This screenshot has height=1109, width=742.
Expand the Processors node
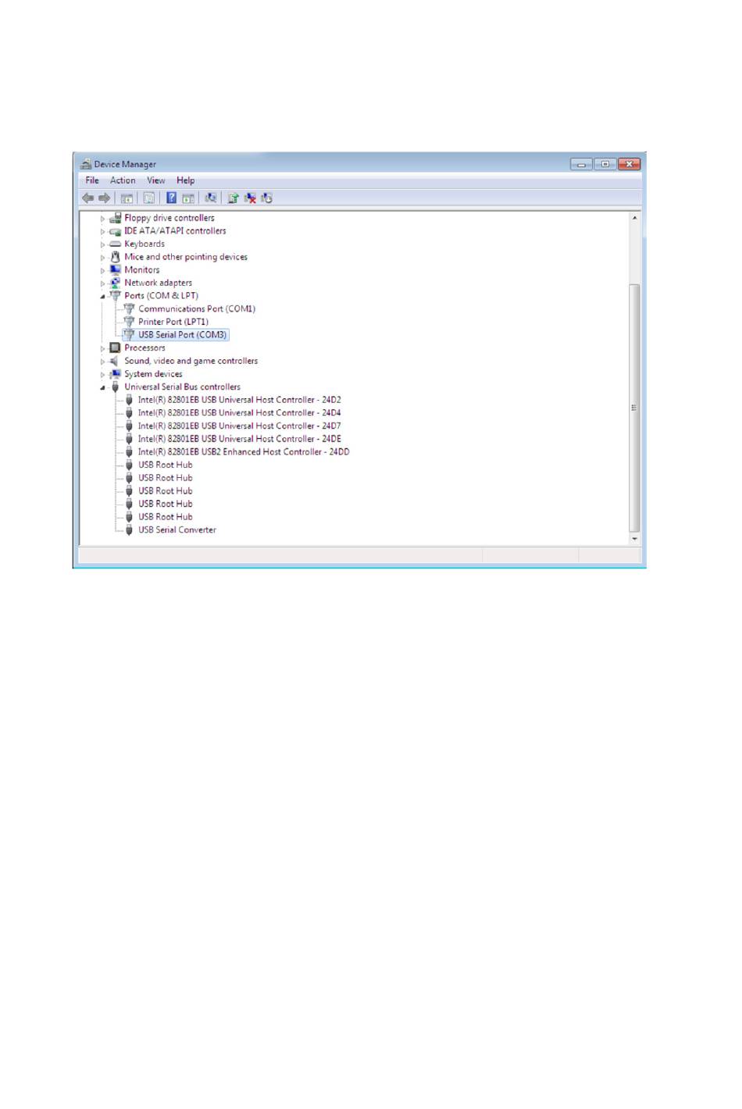pyautogui.click(x=102, y=349)
